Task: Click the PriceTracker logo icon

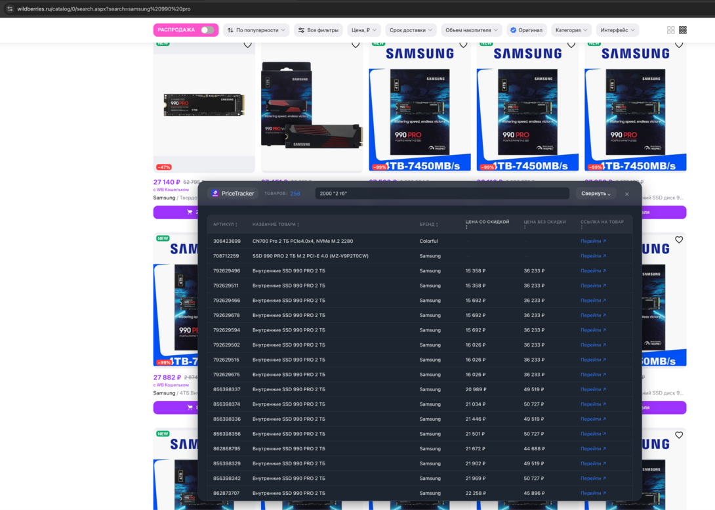Action: coord(215,194)
